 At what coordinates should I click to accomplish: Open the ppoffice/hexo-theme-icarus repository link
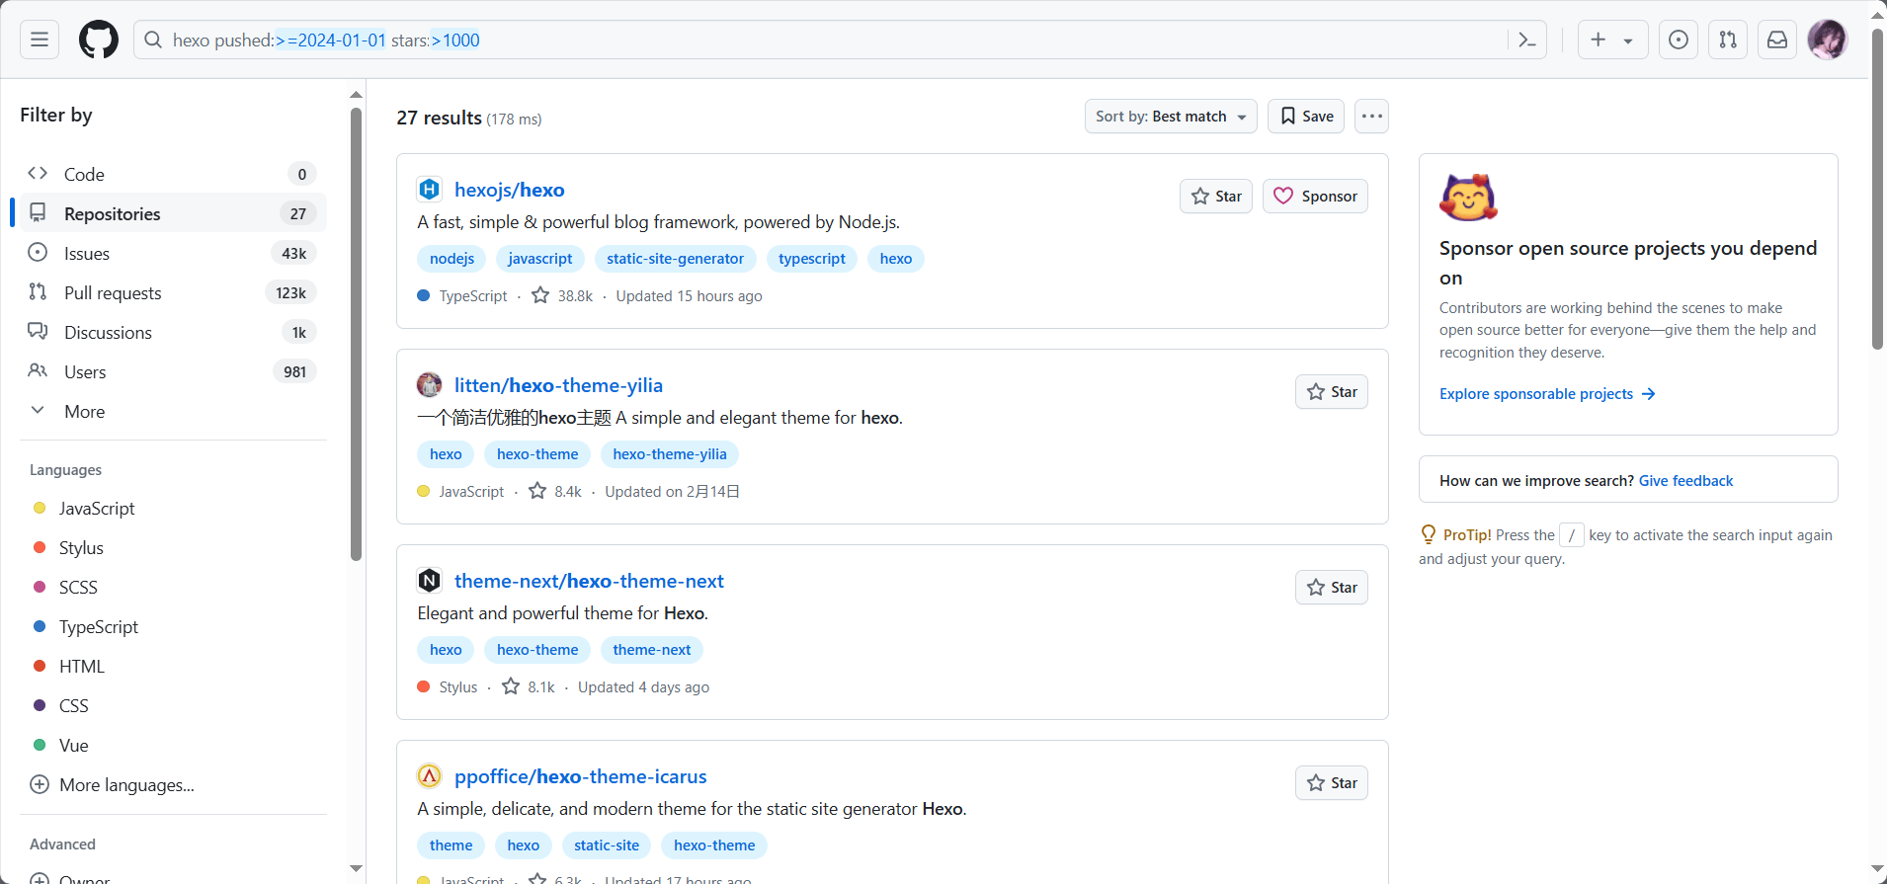580,776
